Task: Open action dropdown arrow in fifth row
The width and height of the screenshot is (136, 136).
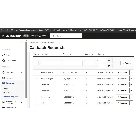Action: pos(131,97)
